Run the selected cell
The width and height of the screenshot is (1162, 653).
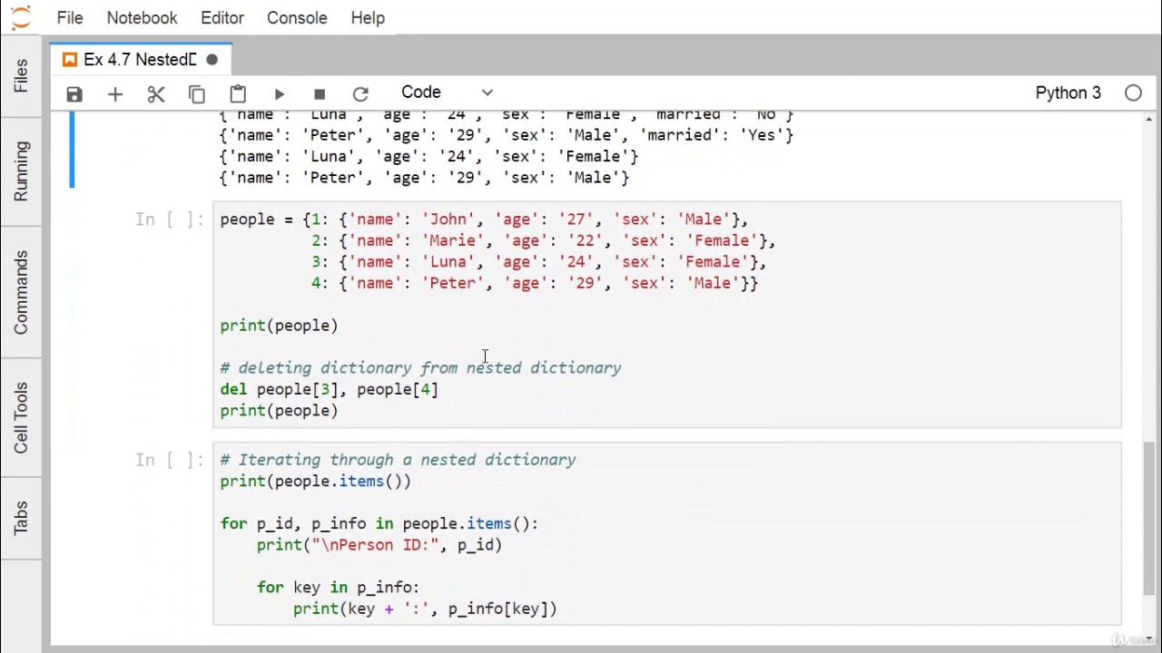pos(279,93)
